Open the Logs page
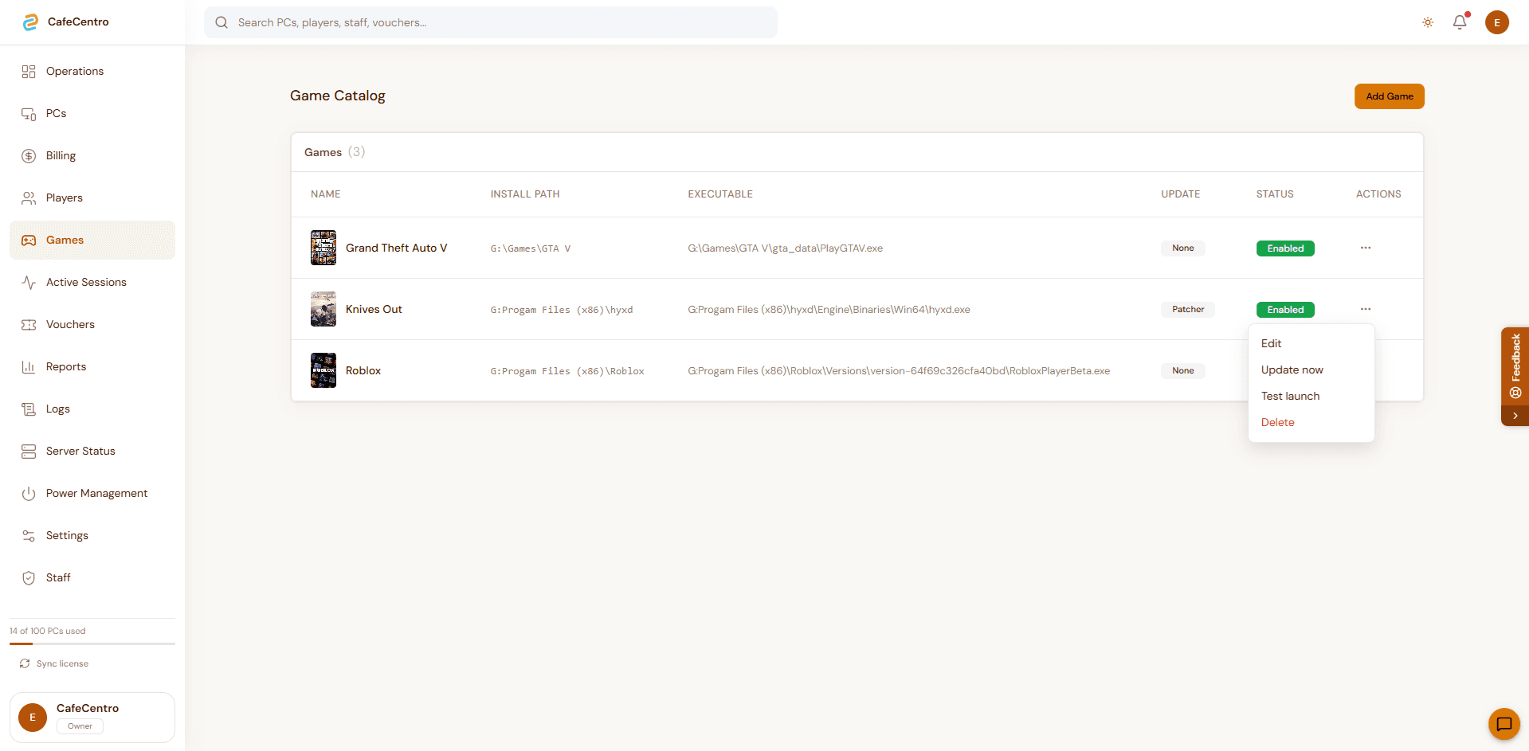Image resolution: width=1529 pixels, height=751 pixels. tap(92, 409)
